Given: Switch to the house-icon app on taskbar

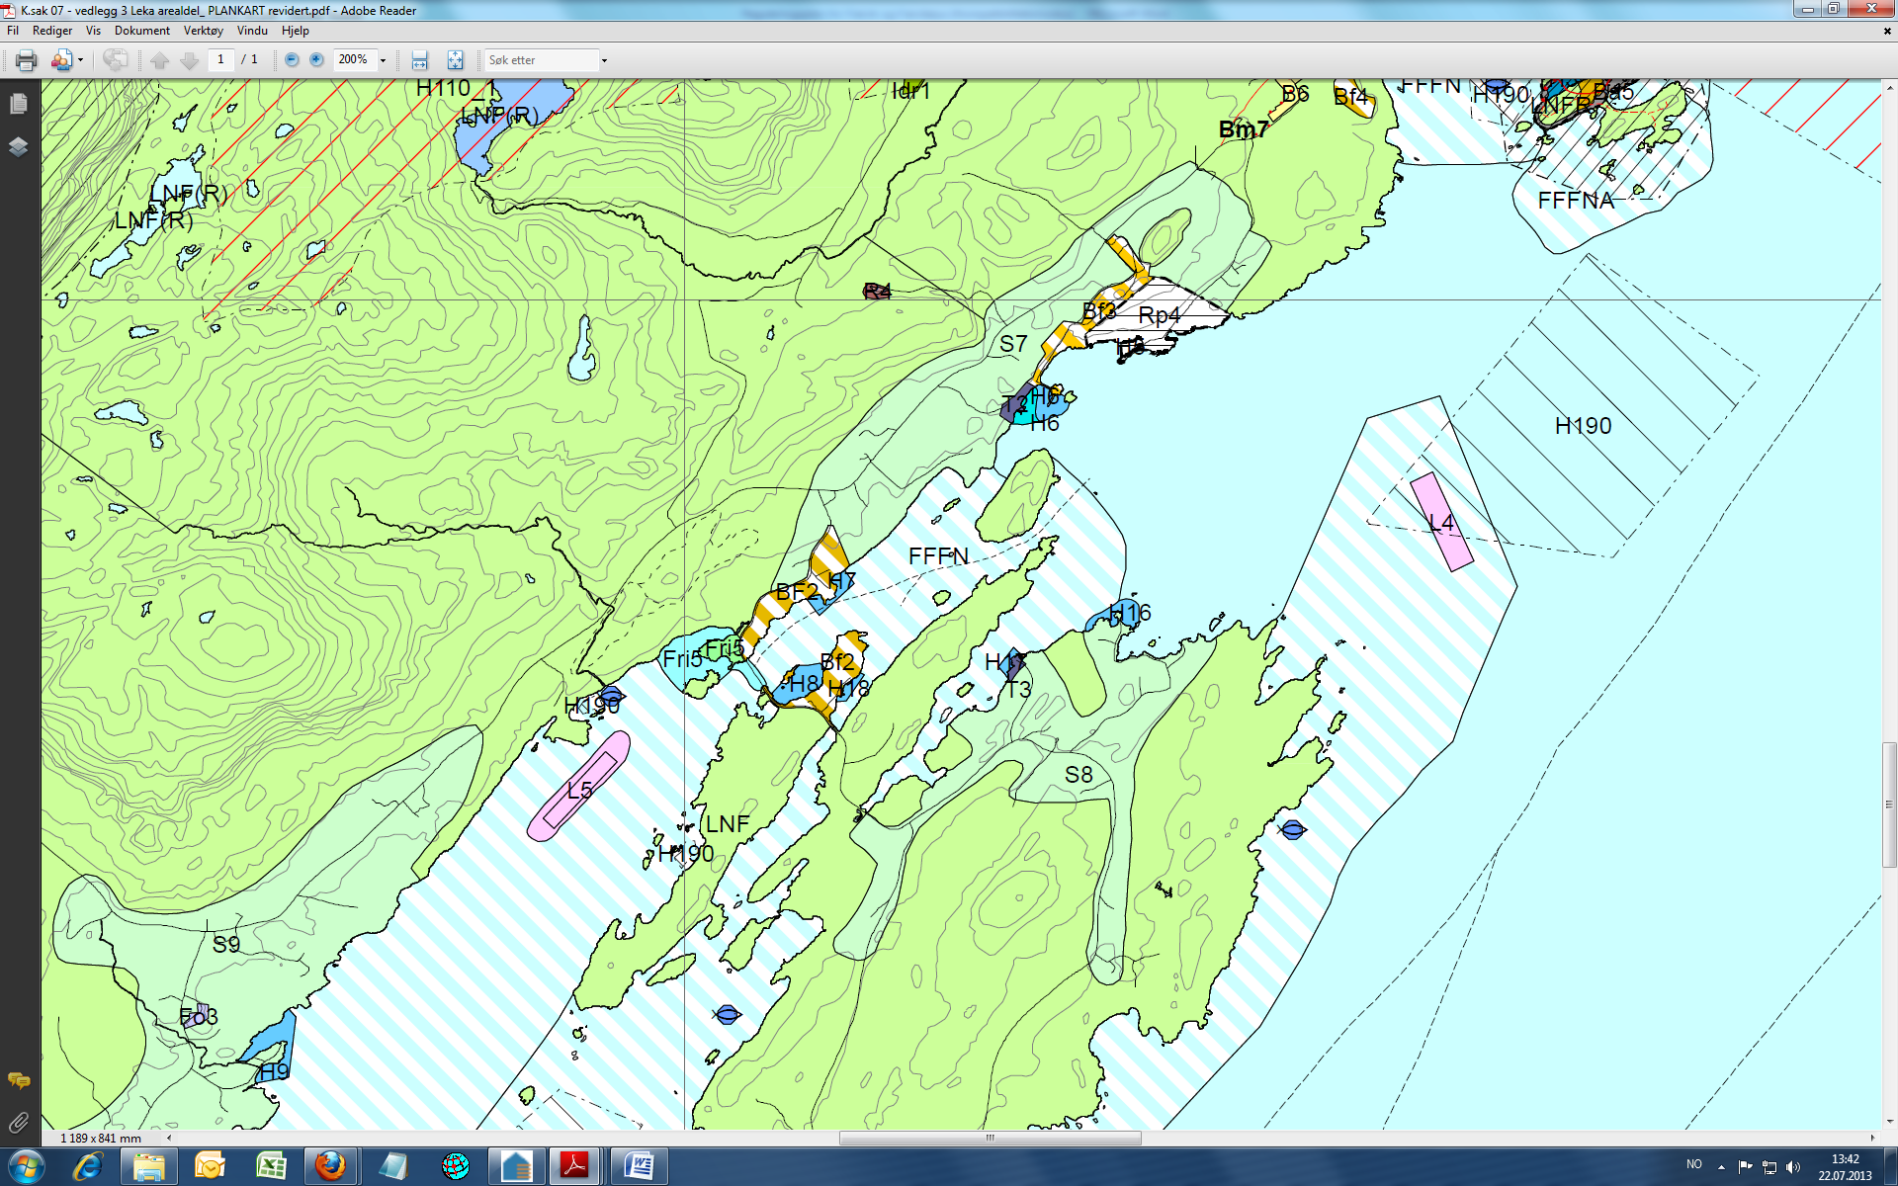Looking at the screenshot, I should (x=516, y=1166).
